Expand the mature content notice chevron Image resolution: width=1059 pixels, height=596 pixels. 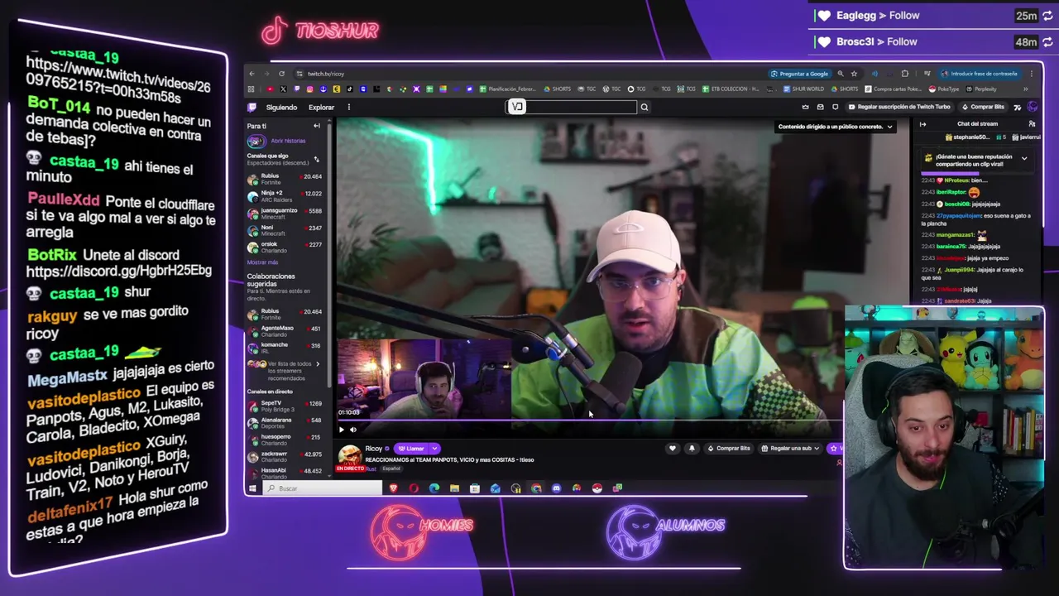tap(889, 127)
